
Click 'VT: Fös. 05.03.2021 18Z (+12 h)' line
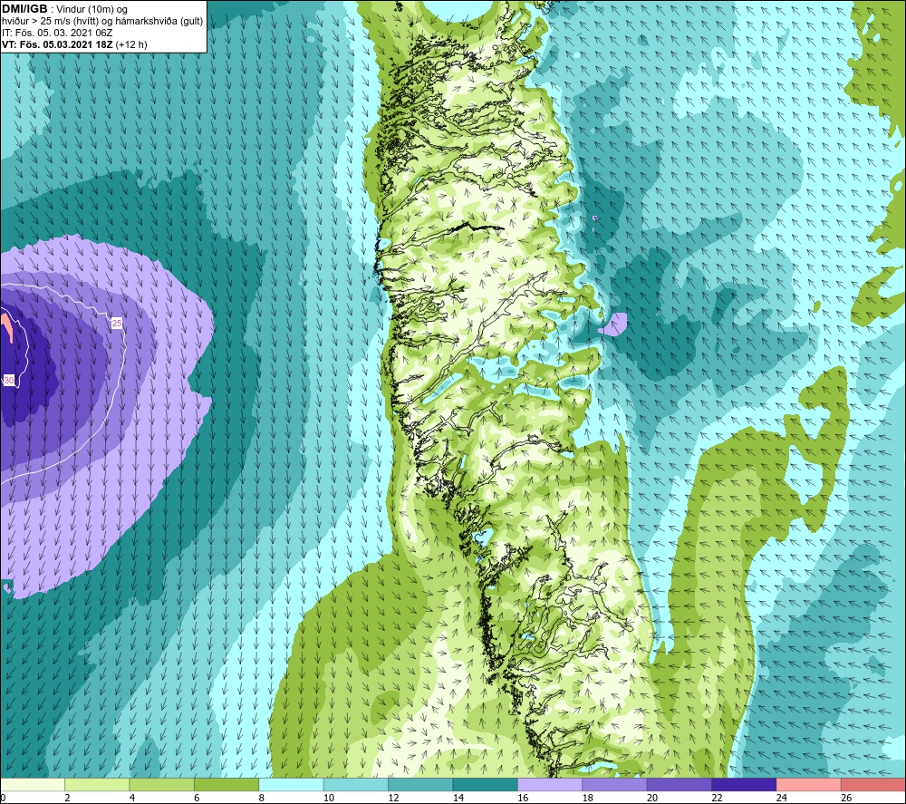click(x=74, y=44)
